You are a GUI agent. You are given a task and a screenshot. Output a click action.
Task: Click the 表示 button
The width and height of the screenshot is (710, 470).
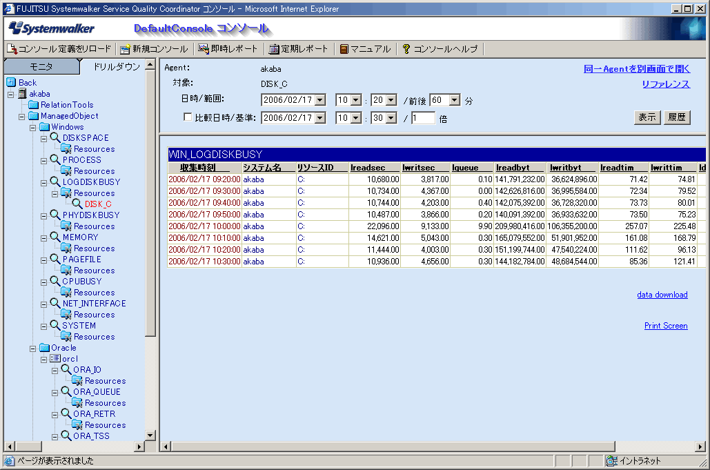point(647,117)
